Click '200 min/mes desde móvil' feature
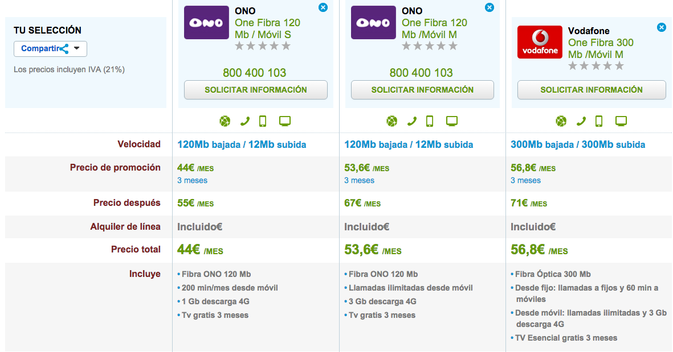This screenshot has height=352, width=673. (230, 288)
